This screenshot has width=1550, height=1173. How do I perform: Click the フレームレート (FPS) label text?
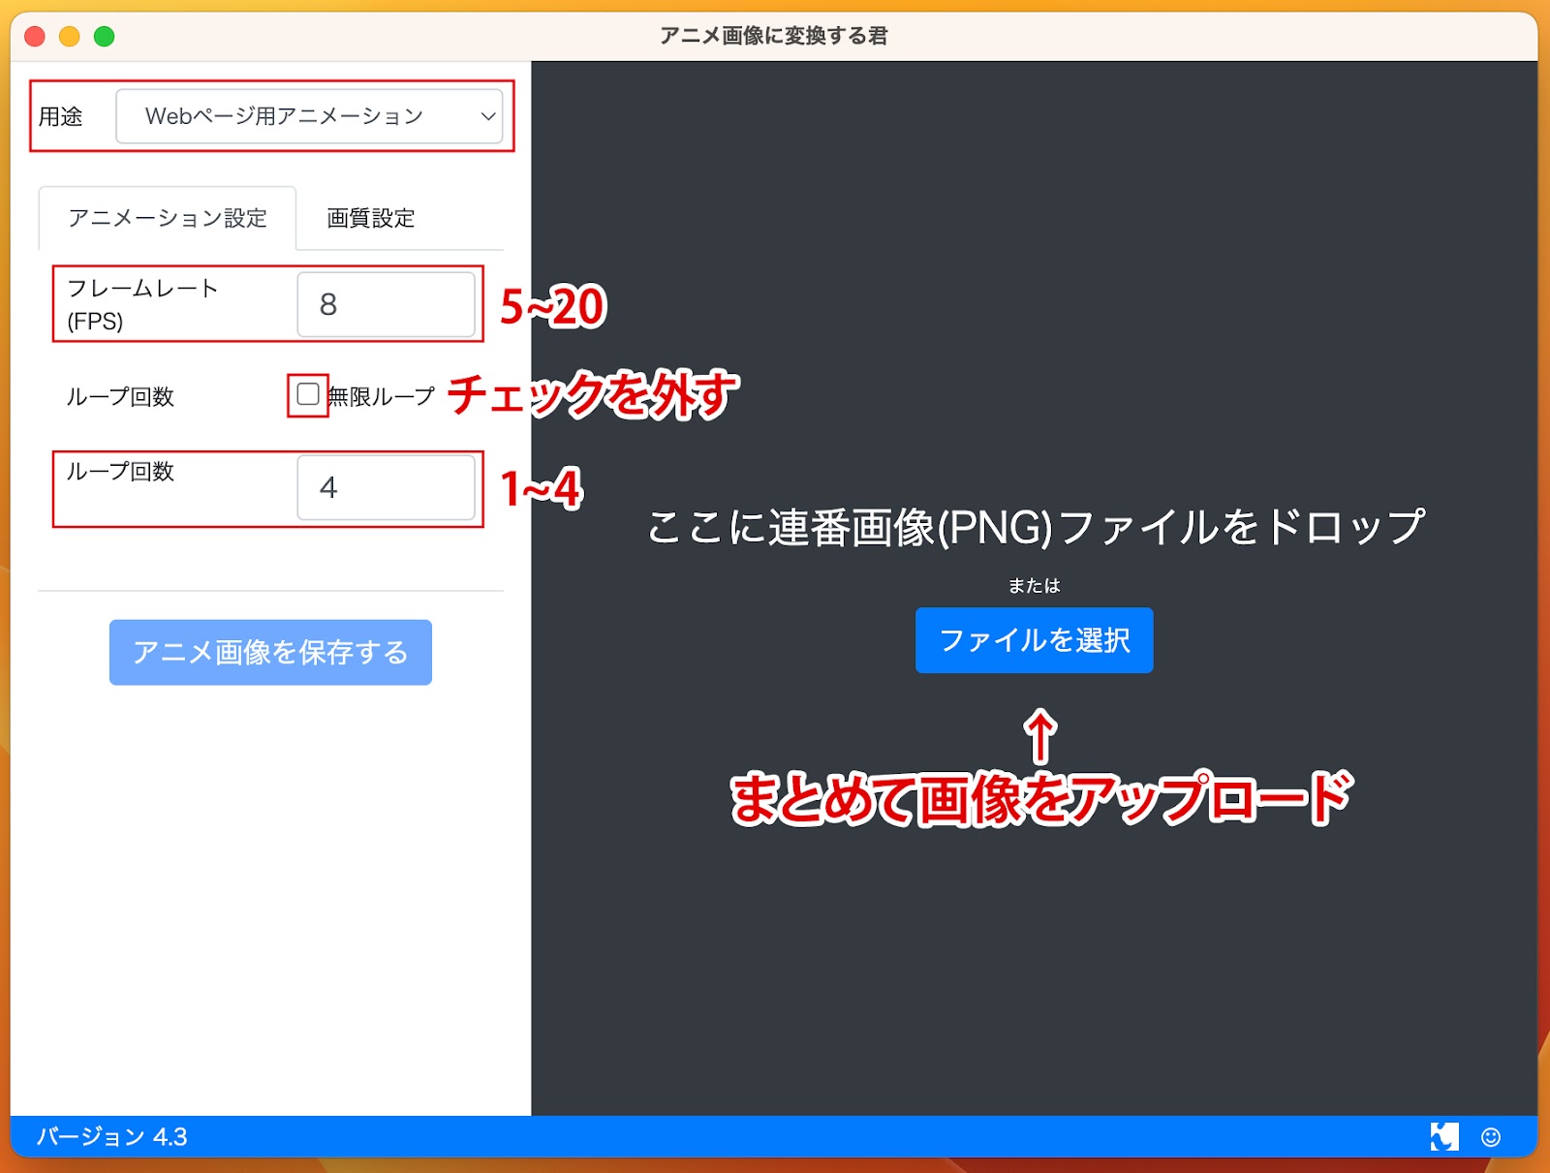(142, 303)
